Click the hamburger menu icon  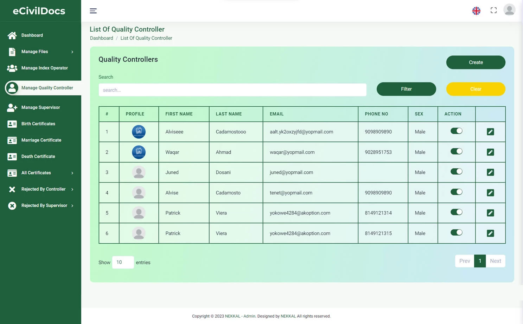[x=93, y=11]
